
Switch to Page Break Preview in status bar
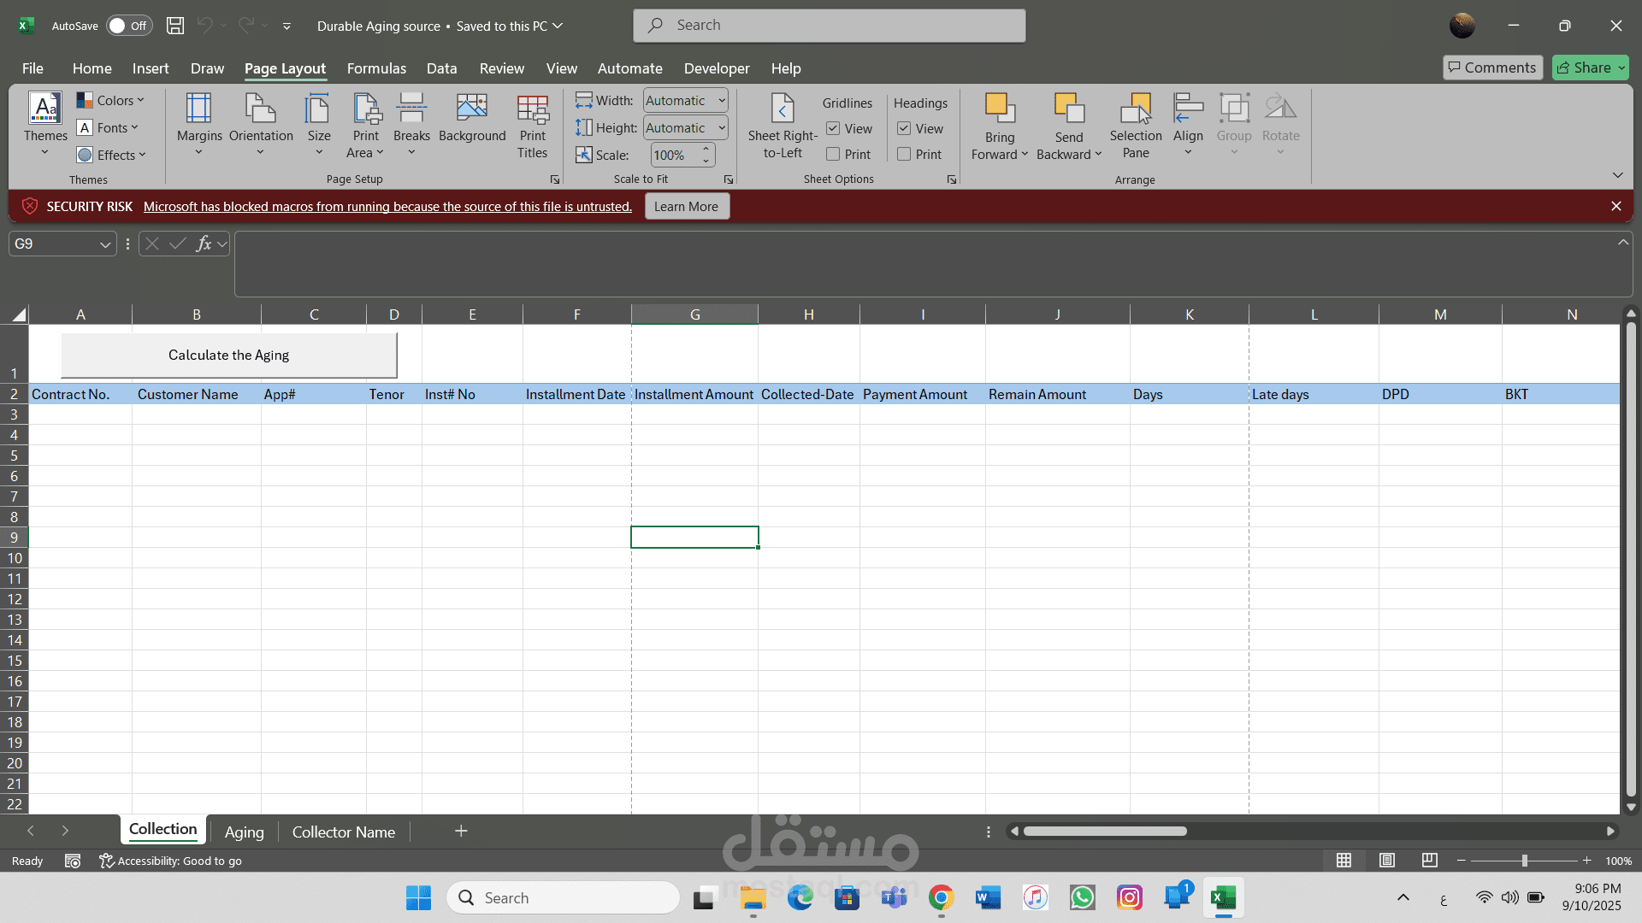click(1429, 861)
